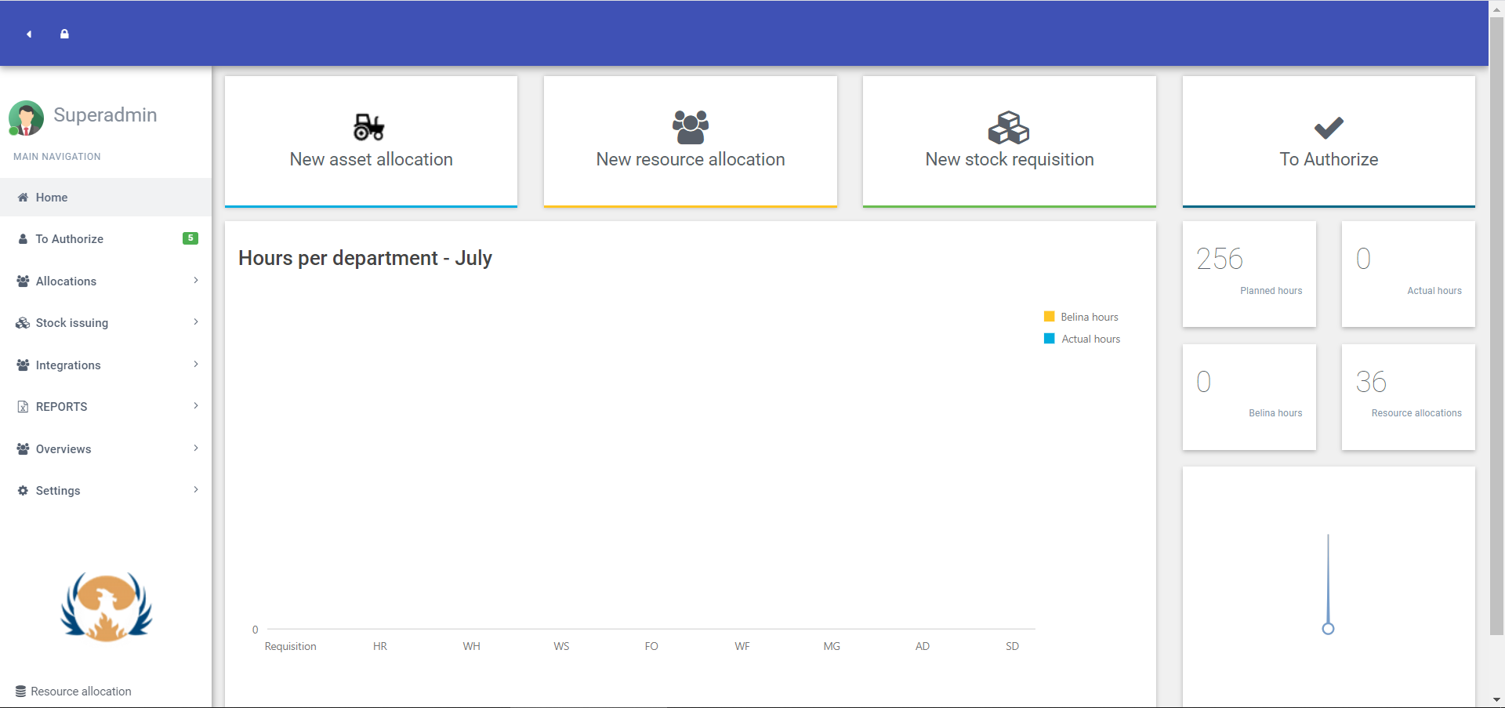Click the lock icon in top bar
1505x708 pixels.
64,34
